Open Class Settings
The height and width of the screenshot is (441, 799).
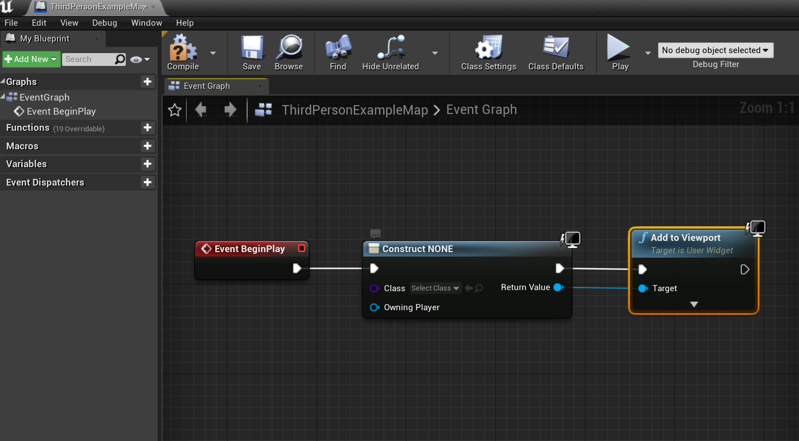(x=488, y=52)
